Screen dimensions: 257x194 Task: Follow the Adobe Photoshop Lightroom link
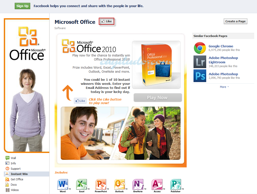(223, 60)
